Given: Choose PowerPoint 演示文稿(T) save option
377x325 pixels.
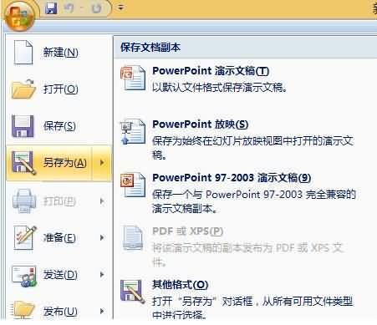Looking at the screenshot, I should tap(211, 71).
